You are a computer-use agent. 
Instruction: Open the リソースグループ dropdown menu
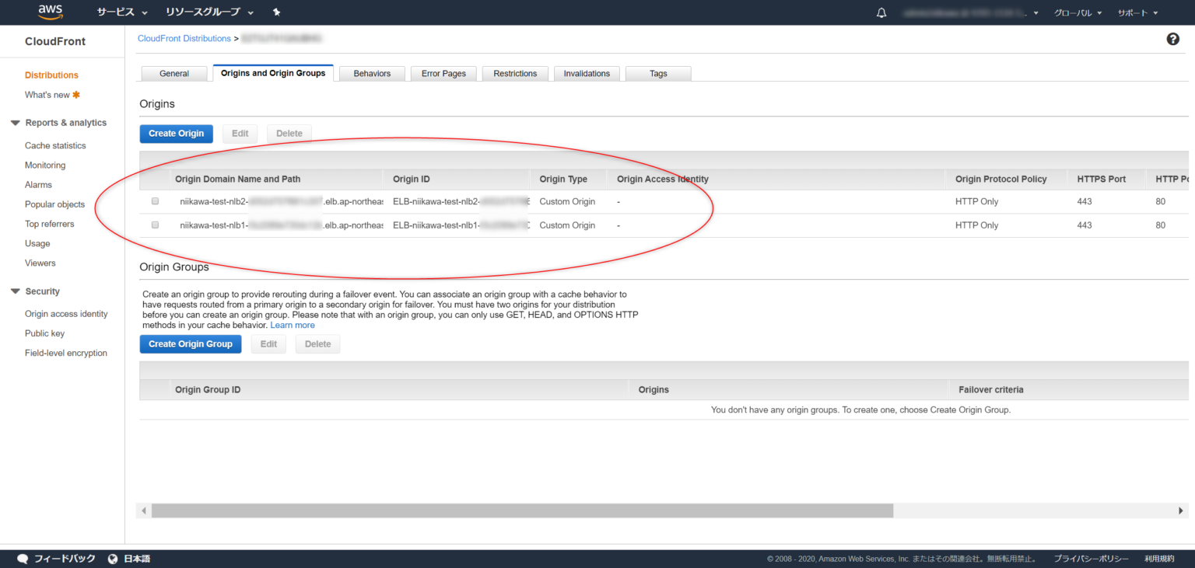pos(209,12)
